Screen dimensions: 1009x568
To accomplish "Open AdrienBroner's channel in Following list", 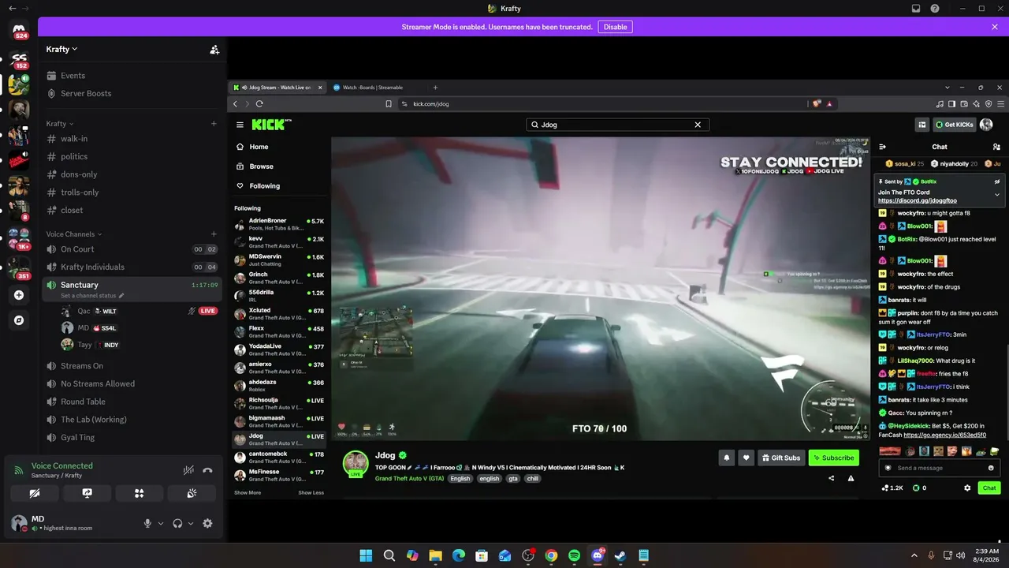I will (x=279, y=224).
